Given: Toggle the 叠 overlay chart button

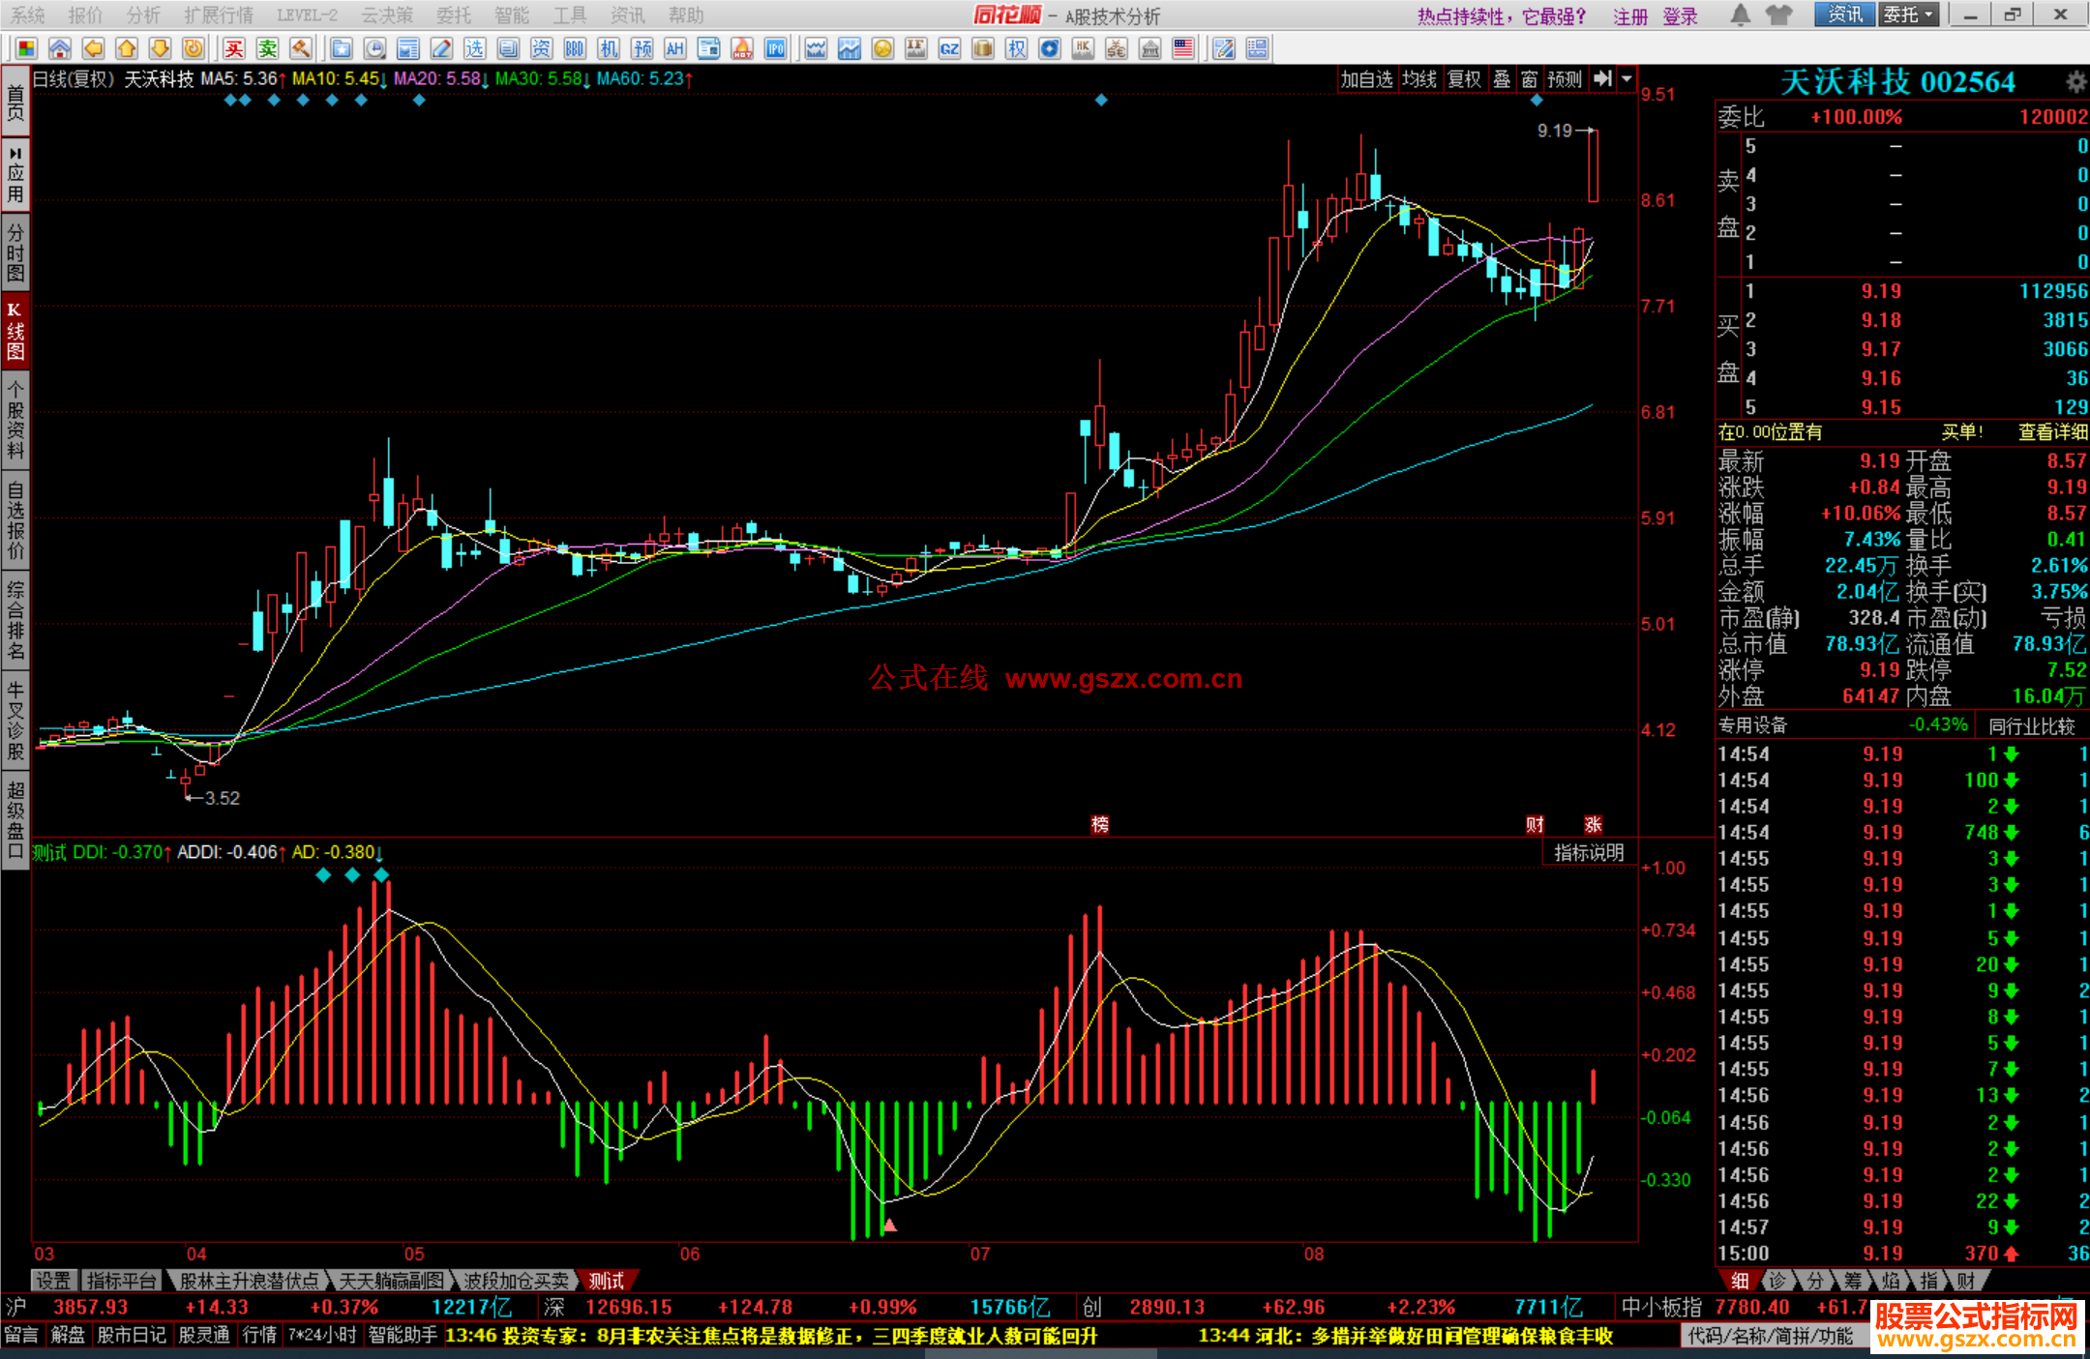Looking at the screenshot, I should pyautogui.click(x=1501, y=79).
